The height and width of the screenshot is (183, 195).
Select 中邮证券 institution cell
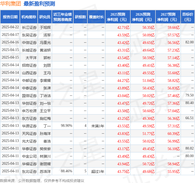(x=29, y=81)
